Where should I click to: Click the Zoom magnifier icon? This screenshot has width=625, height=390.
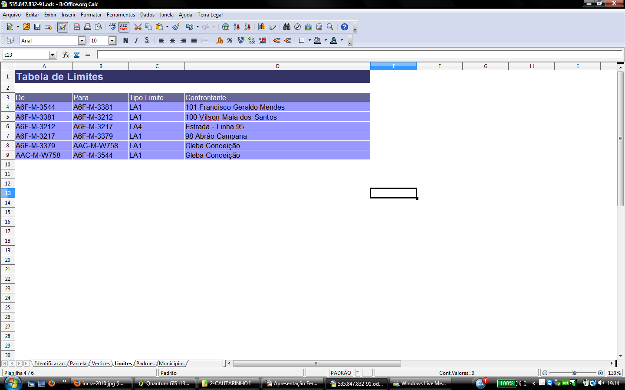pyautogui.click(x=330, y=27)
